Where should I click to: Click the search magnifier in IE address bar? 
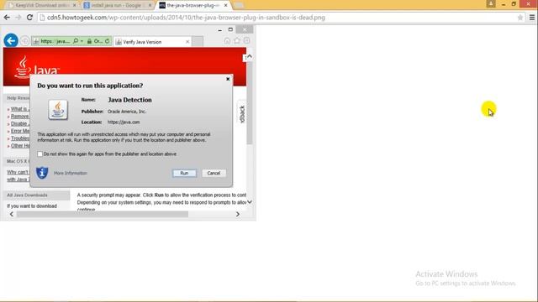76,41
